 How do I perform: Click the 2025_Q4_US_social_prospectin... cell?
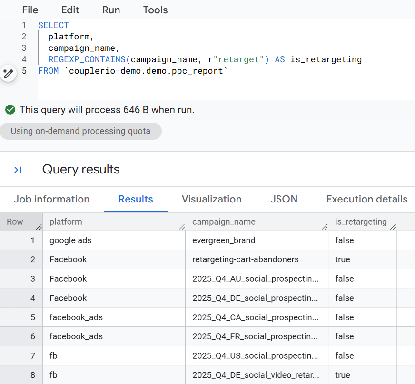[x=257, y=355]
